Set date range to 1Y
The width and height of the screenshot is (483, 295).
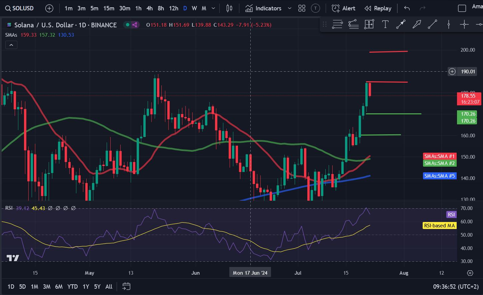coord(86,286)
